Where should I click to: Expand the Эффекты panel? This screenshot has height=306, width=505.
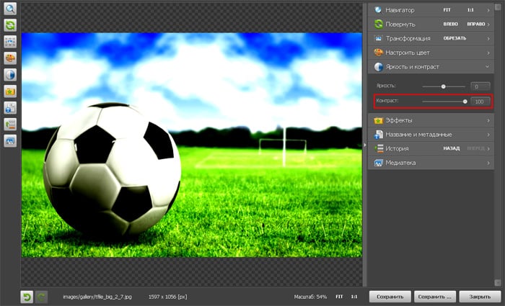[x=431, y=120]
